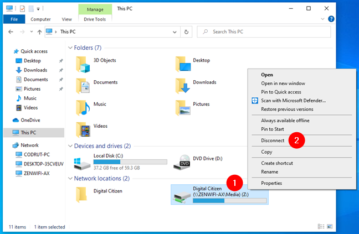Collapse the Devices and drives group
Screen dimensions: 359x234
coord(70,146)
